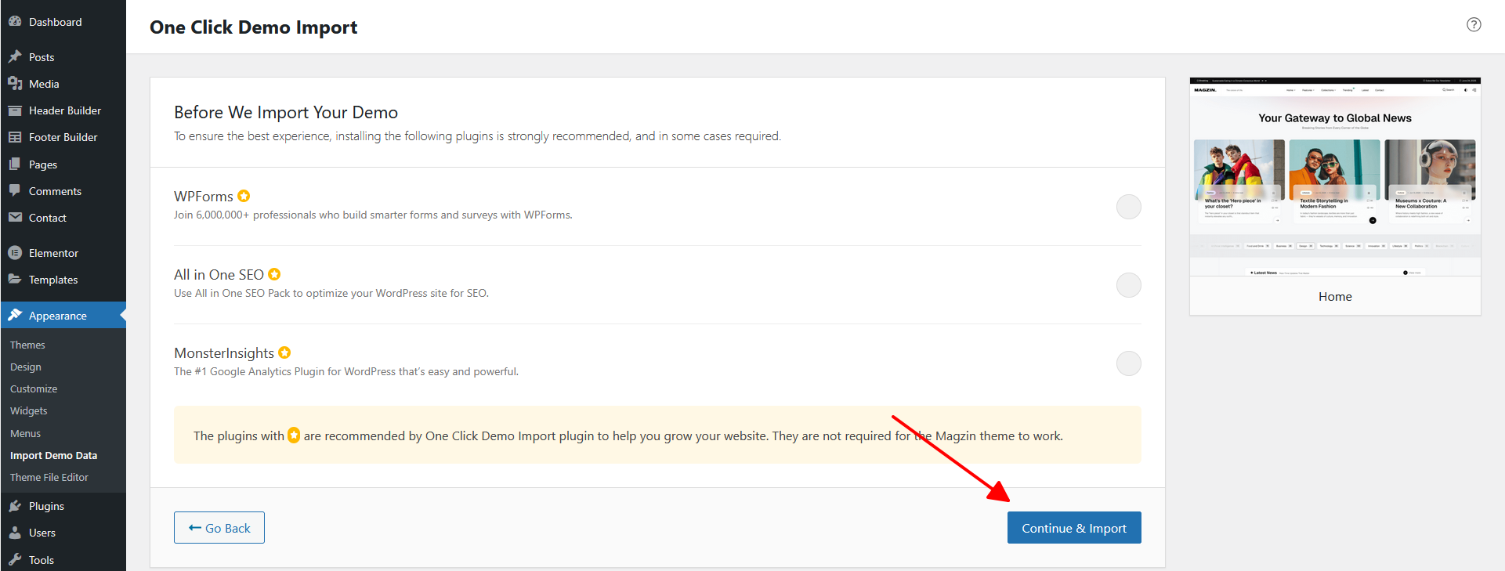The image size is (1505, 571).
Task: Click the Tools wrench icon
Action: (x=15, y=559)
